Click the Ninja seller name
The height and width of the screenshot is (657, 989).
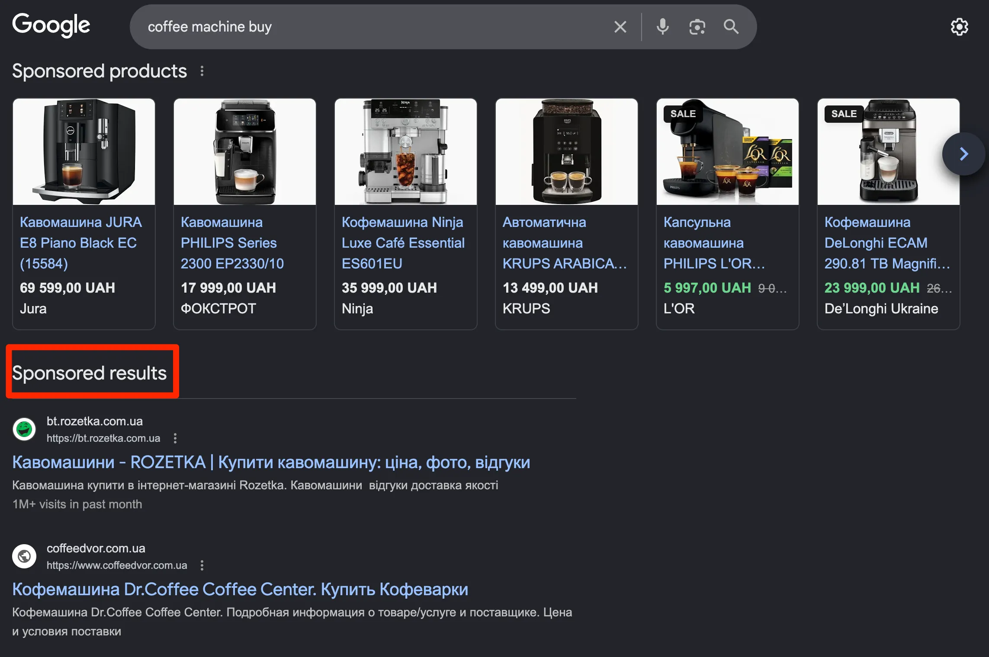[x=357, y=309]
